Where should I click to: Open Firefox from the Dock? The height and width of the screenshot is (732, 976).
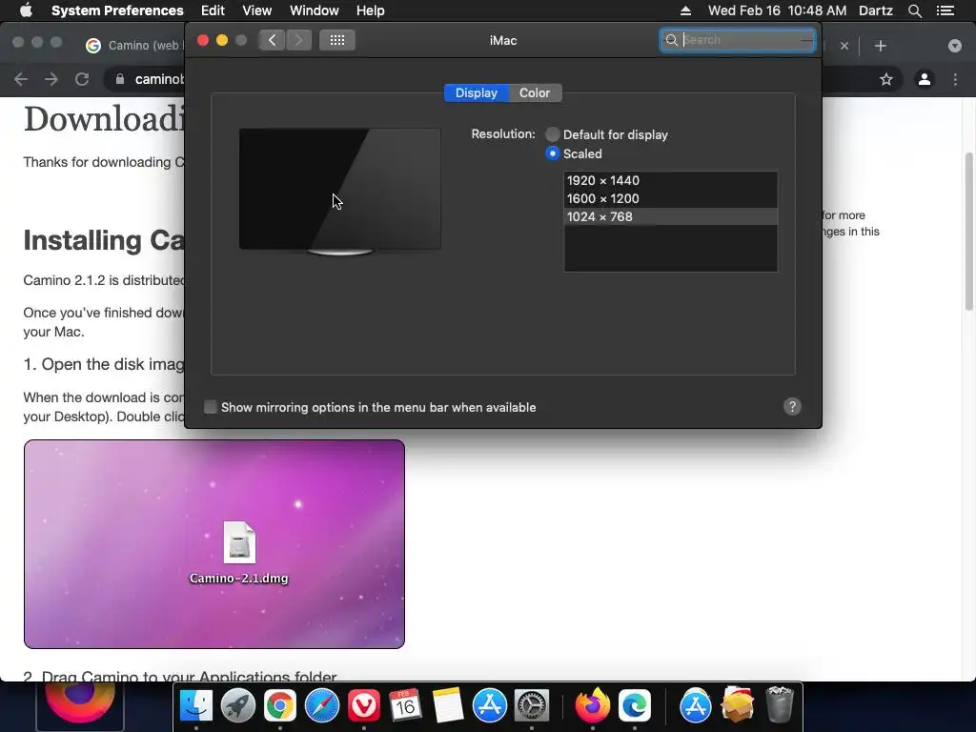(592, 706)
